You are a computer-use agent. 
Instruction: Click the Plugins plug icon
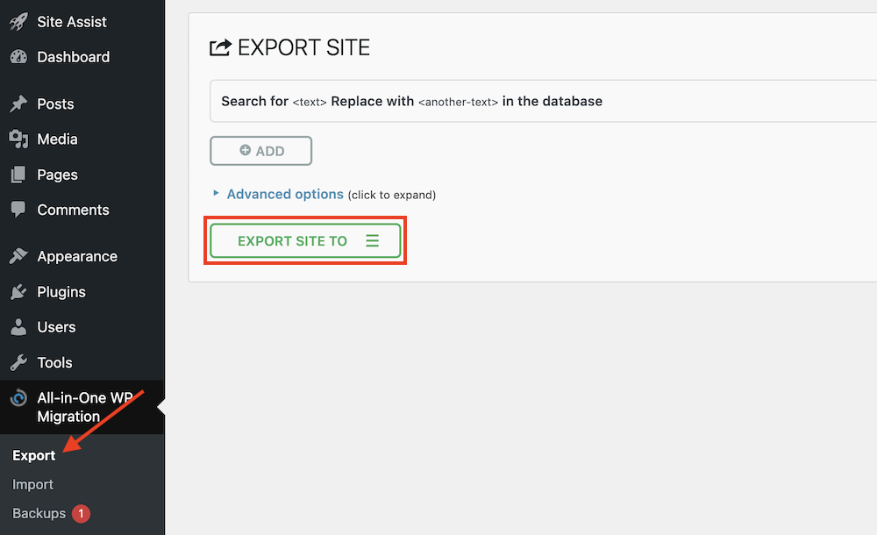click(18, 291)
